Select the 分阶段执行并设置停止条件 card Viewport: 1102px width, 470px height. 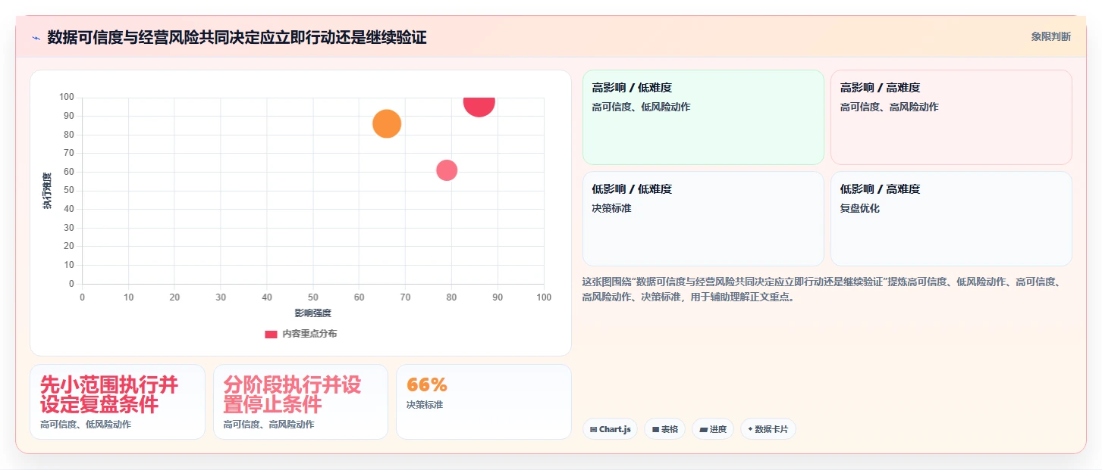click(x=300, y=402)
